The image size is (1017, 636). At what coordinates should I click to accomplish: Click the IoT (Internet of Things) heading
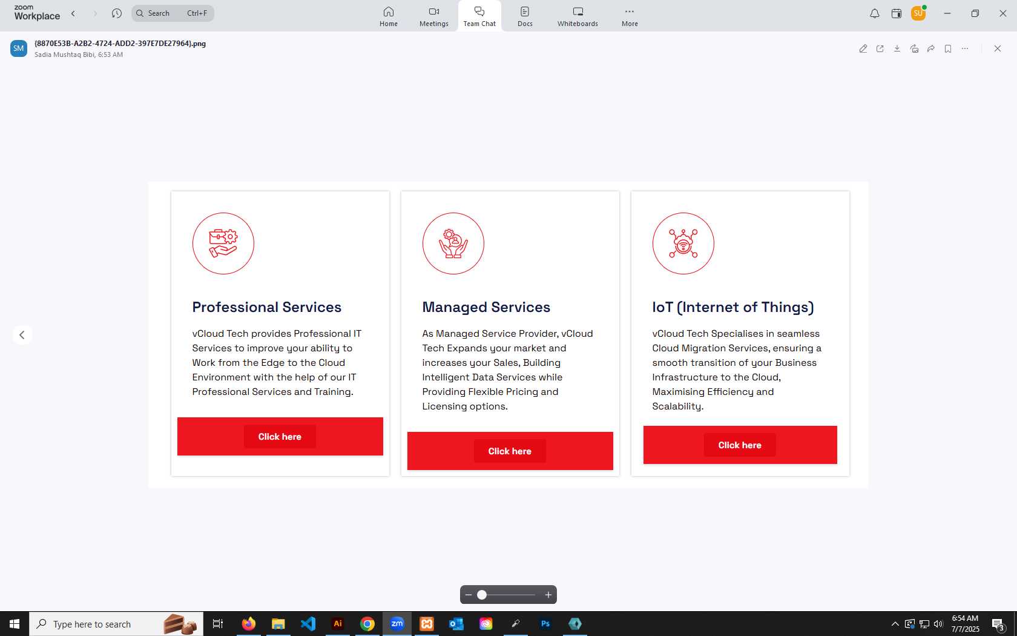[x=733, y=307]
